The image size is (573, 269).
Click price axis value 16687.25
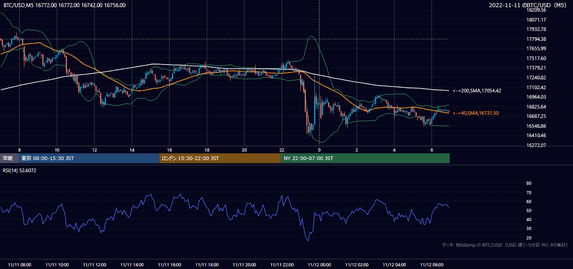pyautogui.click(x=536, y=116)
